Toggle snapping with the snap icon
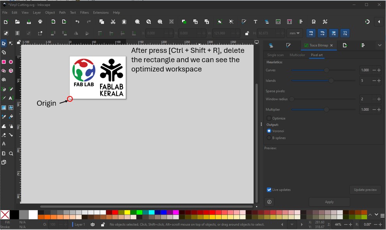386x230 pixels. point(367,22)
